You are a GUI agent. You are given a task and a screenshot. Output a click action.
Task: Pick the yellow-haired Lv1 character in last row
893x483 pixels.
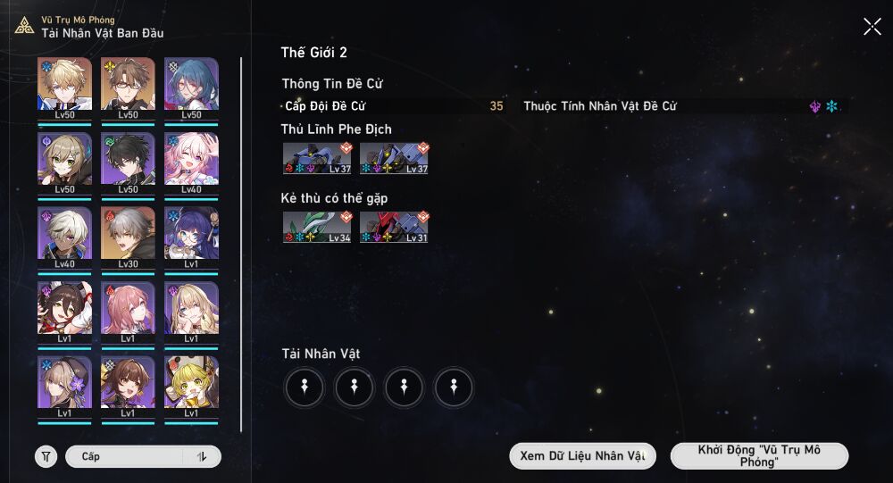pyautogui.click(x=191, y=387)
